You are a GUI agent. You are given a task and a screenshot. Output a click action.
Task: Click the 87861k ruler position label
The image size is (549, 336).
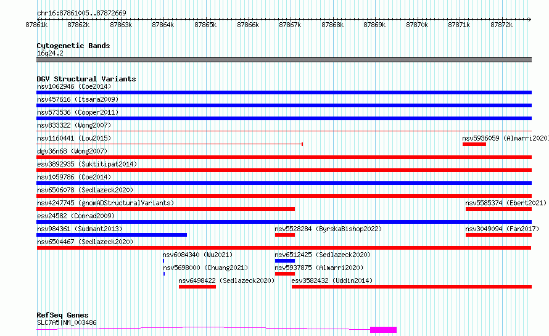point(36,25)
